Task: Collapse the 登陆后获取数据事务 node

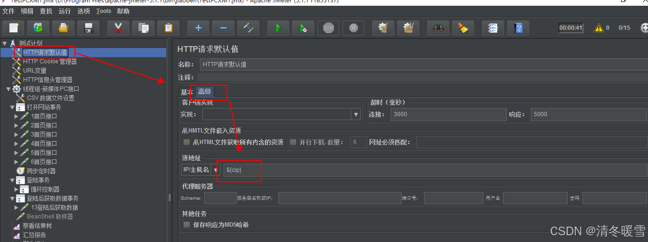Action: point(13,198)
